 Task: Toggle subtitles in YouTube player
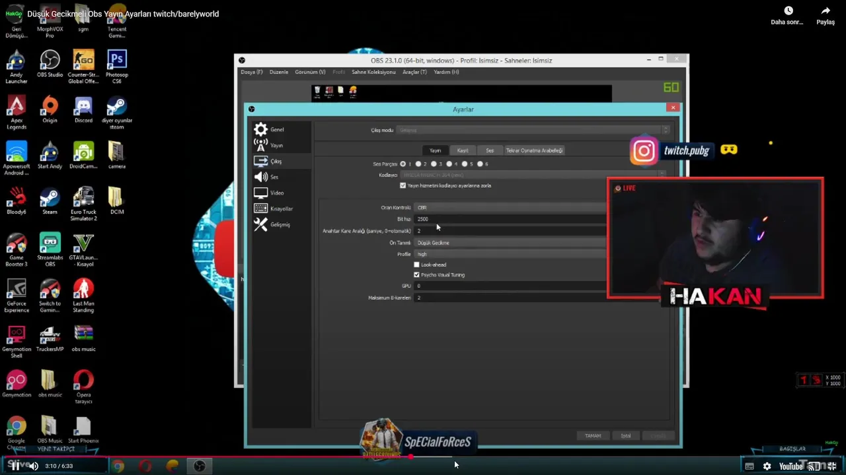pyautogui.click(x=749, y=466)
